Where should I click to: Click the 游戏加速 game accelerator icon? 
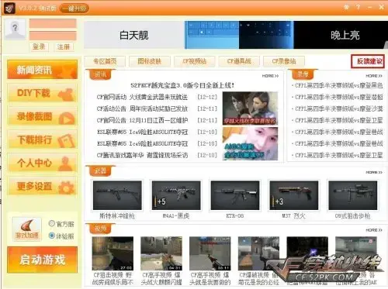27,229
